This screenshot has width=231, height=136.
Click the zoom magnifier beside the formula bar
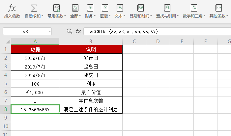pos(69,31)
